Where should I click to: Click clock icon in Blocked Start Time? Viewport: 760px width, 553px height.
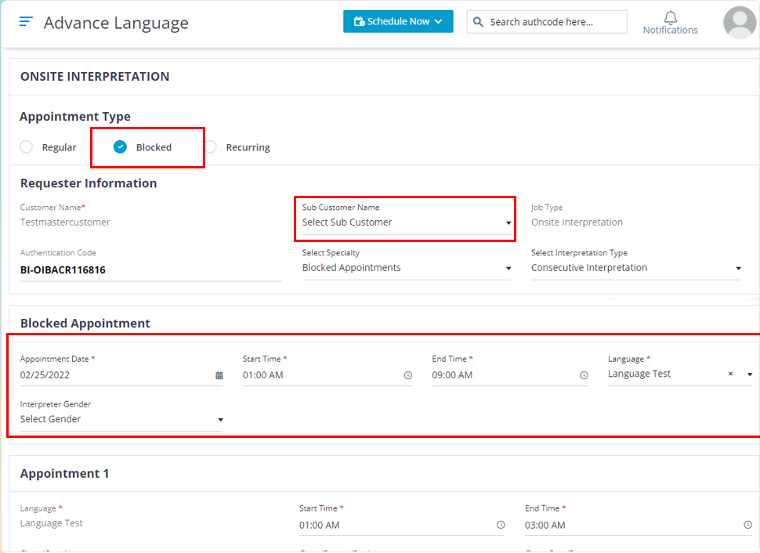(x=407, y=375)
